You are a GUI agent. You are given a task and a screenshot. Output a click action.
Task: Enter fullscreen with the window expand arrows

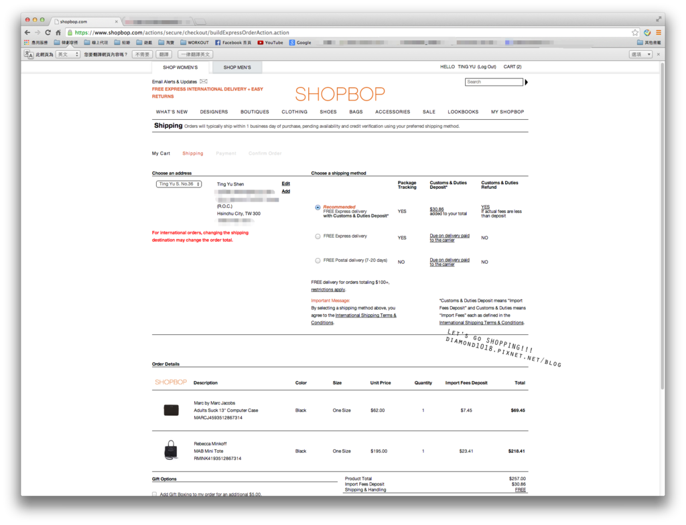pyautogui.click(x=659, y=19)
